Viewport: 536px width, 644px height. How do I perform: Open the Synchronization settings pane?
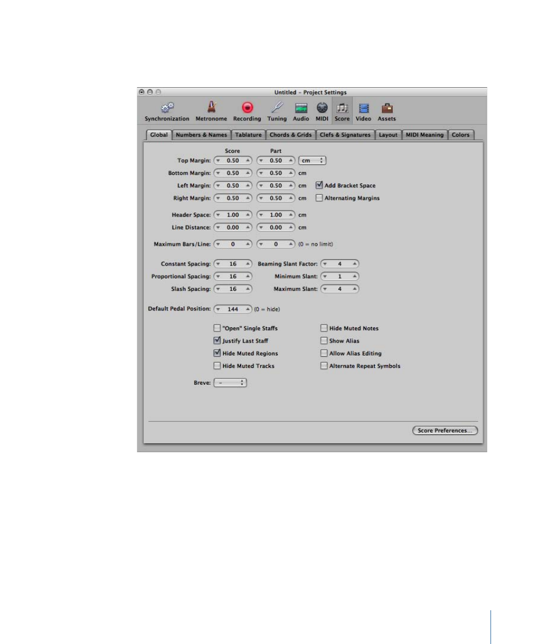(167, 112)
